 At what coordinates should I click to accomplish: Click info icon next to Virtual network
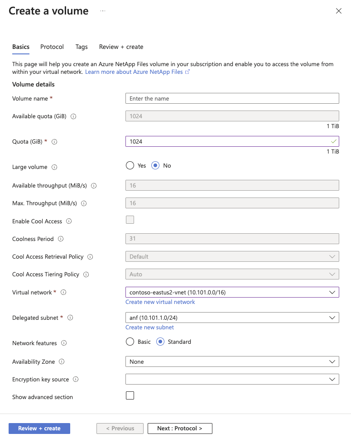63,293
